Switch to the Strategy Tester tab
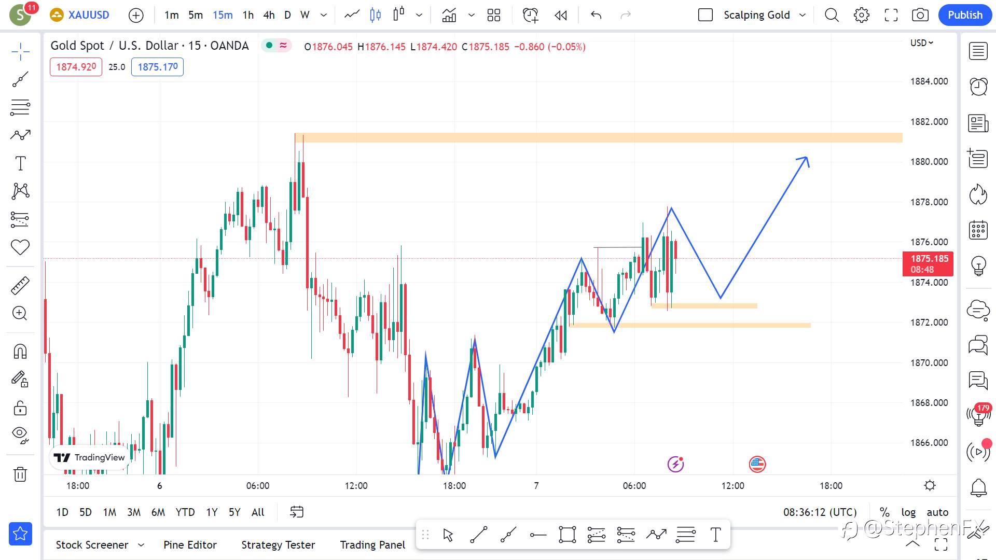 tap(278, 545)
